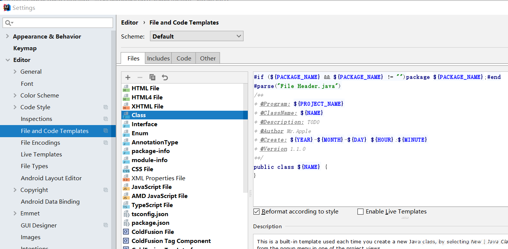Image resolution: width=508 pixels, height=249 pixels.
Task: Expand the General node
Action: (15, 72)
